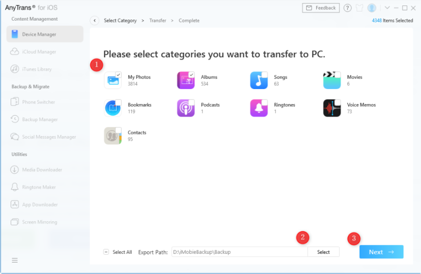Uncheck the My Photos checkbox

click(118, 75)
